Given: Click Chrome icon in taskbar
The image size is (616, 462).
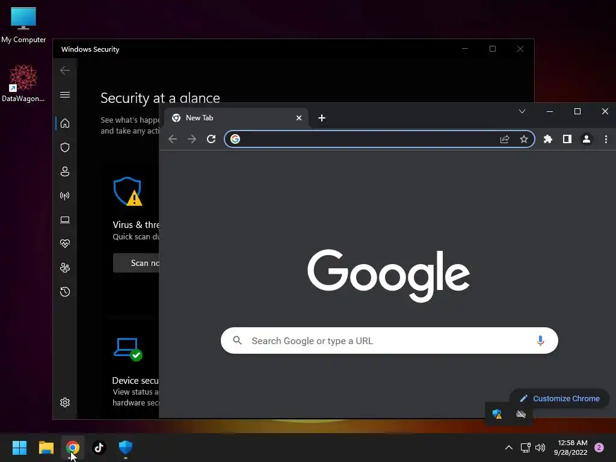Looking at the screenshot, I should coord(72,448).
